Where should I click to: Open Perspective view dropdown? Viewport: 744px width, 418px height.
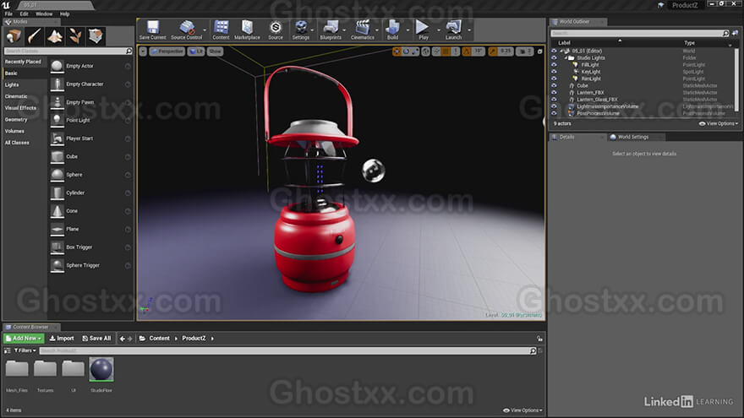[x=167, y=52]
